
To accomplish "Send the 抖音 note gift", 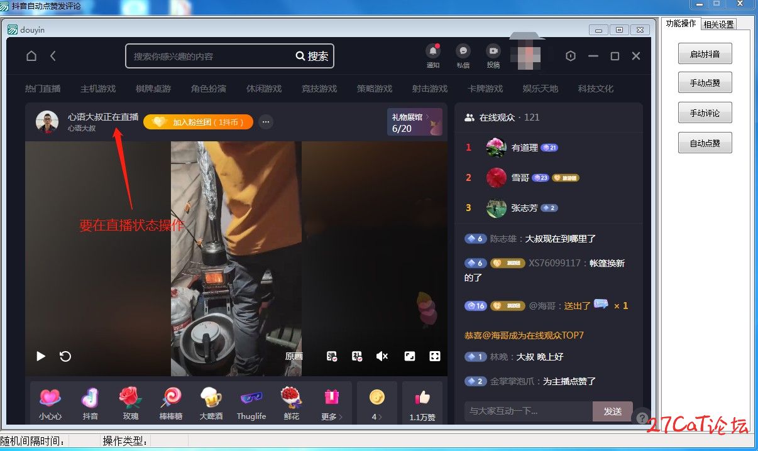I will coord(91,403).
